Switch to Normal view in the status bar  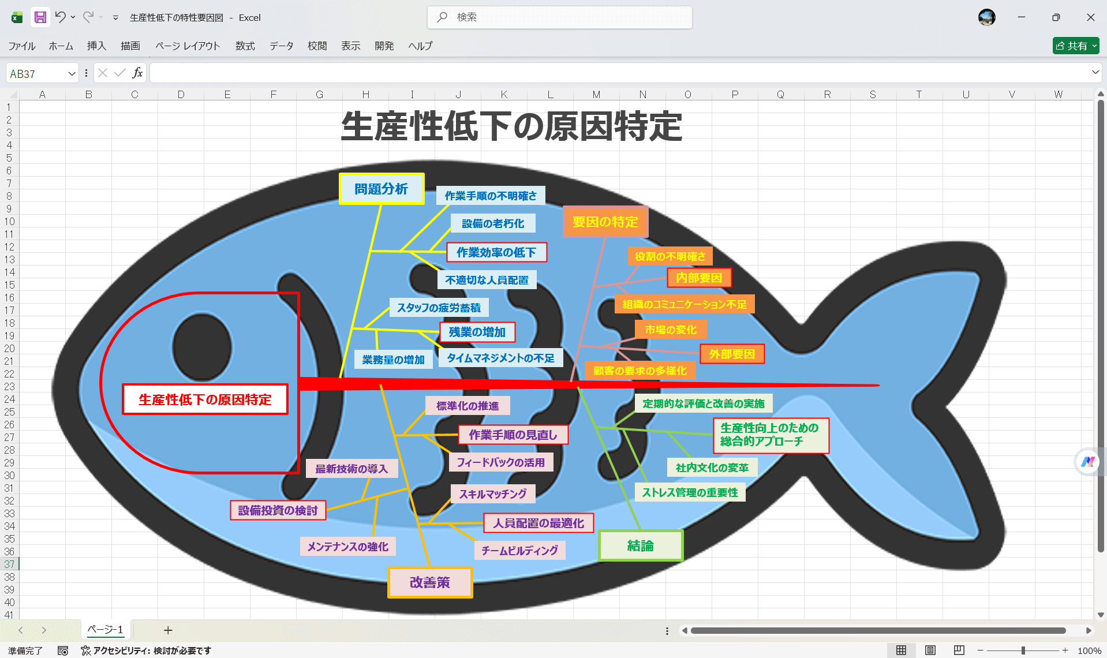point(902,650)
